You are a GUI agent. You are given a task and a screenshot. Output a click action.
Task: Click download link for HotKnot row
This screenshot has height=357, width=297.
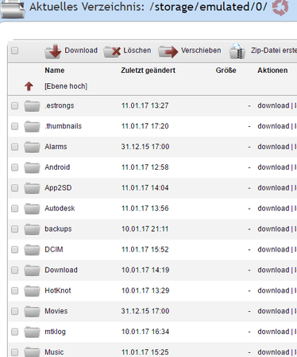(x=273, y=290)
